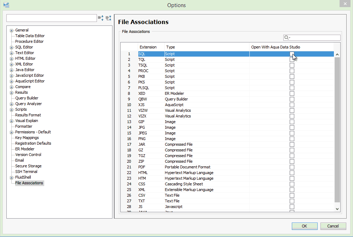The width and height of the screenshot is (353, 237).
Task: Click the OK button
Action: pos(305,226)
